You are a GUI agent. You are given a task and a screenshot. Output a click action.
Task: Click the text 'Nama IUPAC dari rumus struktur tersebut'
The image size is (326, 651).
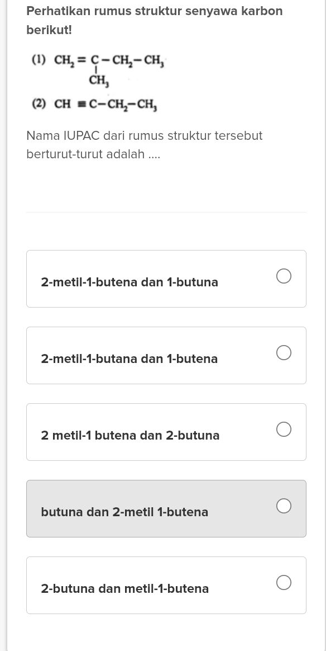(x=145, y=135)
